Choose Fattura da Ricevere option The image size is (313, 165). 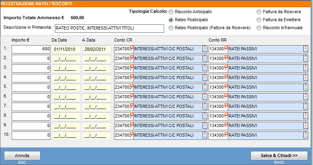[x=259, y=12]
